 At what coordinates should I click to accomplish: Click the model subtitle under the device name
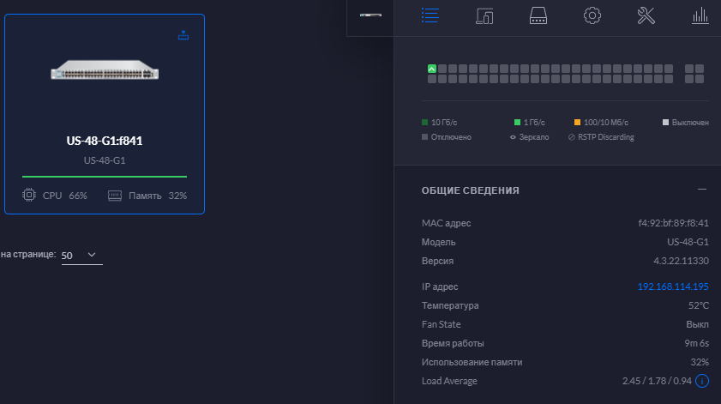105,160
